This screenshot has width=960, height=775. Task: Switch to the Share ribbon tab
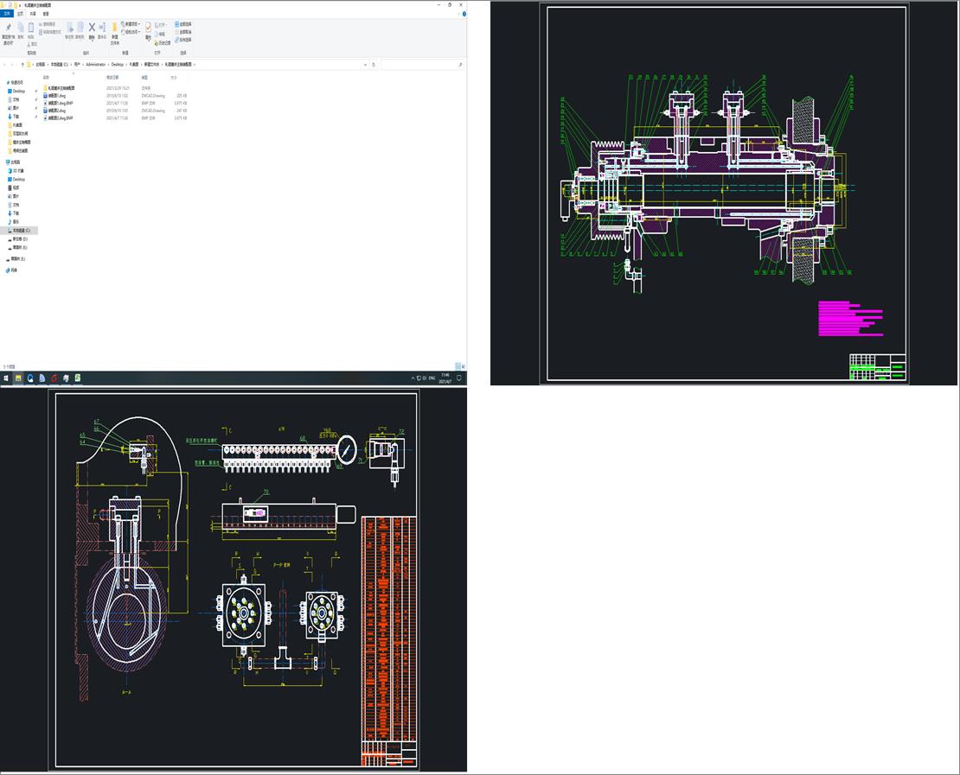33,14
